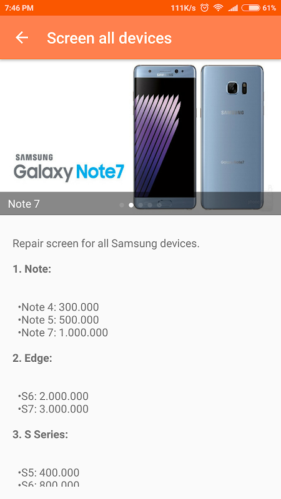Select the first carousel page dot
The height and width of the screenshot is (499, 281).
(x=122, y=205)
